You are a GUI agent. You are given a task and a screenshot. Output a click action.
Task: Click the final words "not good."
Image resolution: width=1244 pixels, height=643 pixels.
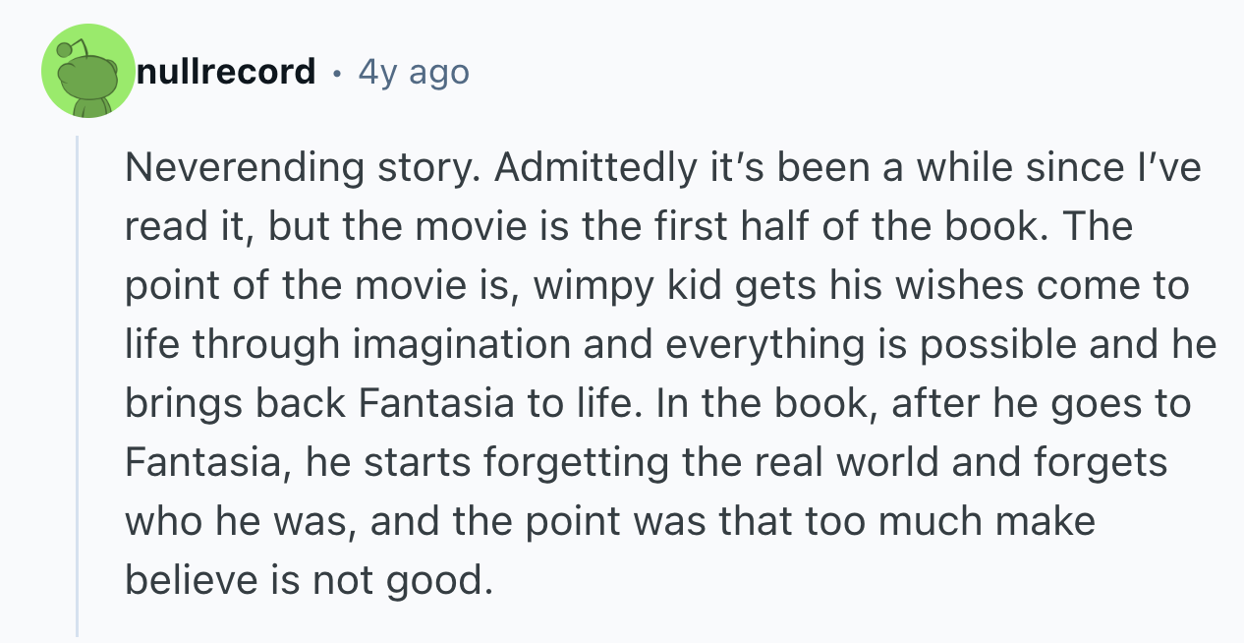402,581
